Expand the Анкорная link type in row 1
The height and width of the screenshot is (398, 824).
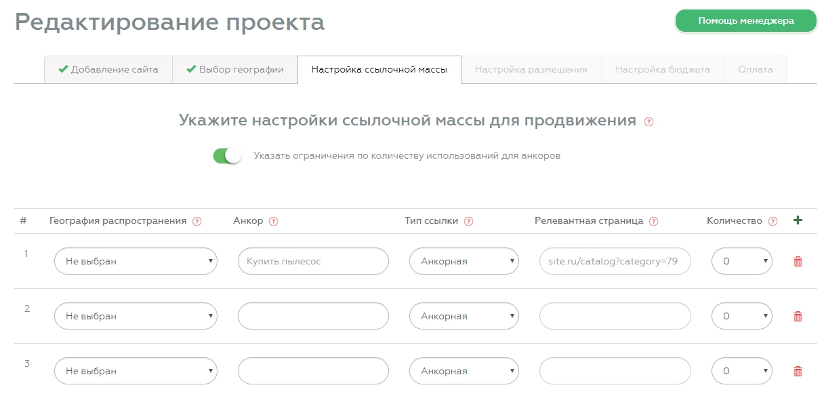(x=464, y=261)
